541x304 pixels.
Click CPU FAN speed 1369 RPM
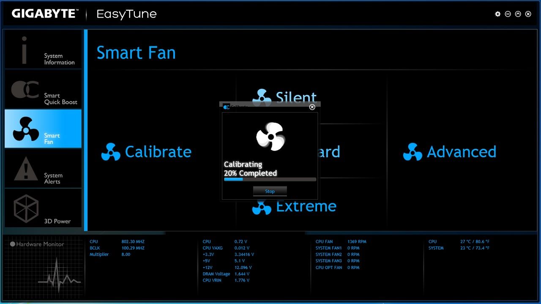[x=357, y=242]
